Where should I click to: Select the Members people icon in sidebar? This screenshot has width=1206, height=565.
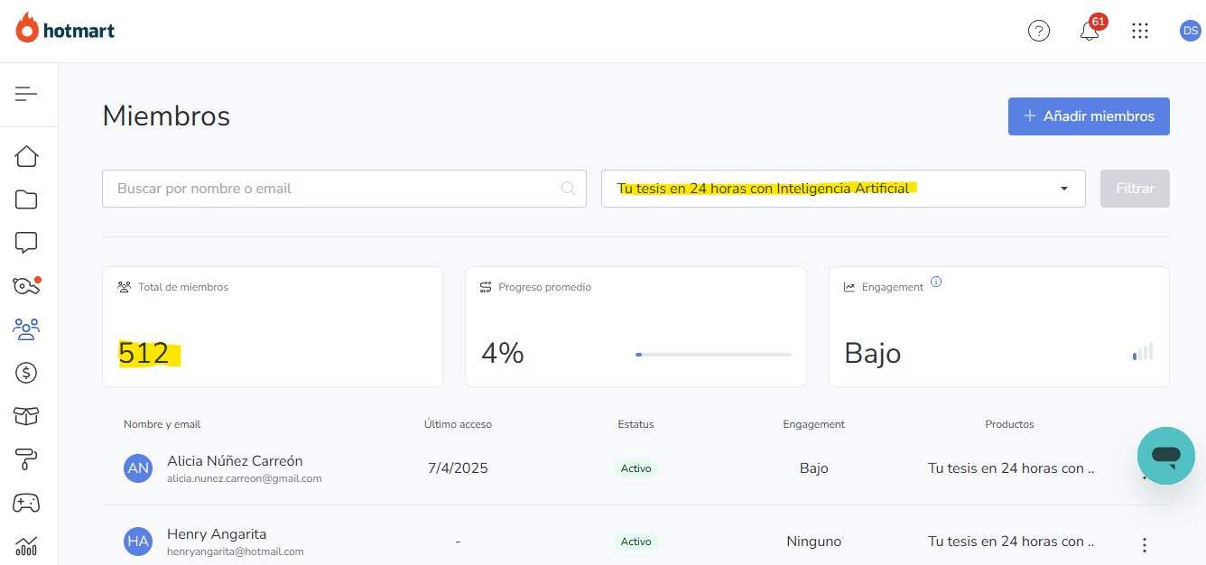[26, 329]
